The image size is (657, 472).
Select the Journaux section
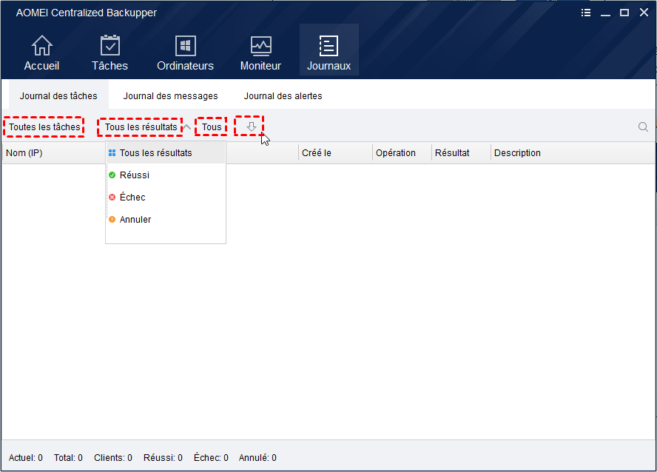coord(329,50)
